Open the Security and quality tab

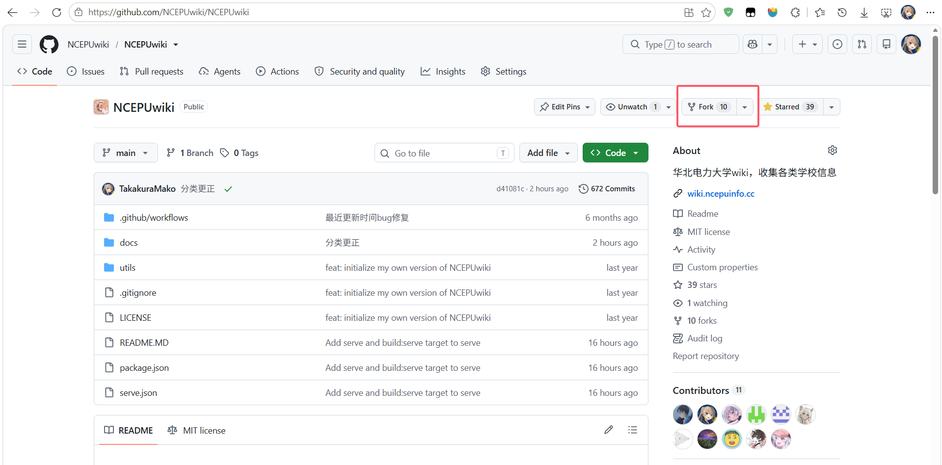[x=360, y=72]
